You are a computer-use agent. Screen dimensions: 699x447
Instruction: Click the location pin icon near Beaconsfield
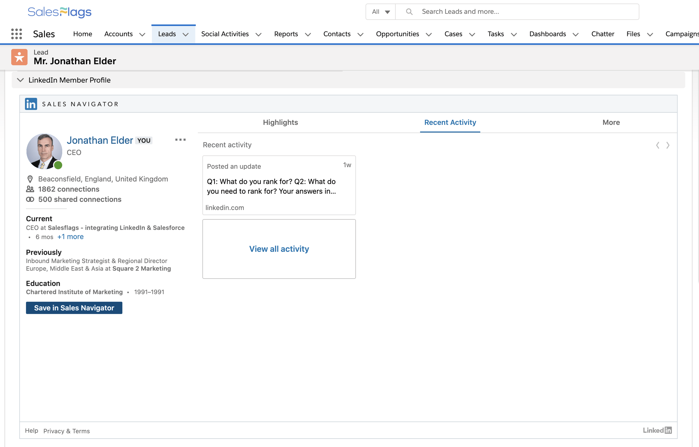(30, 179)
